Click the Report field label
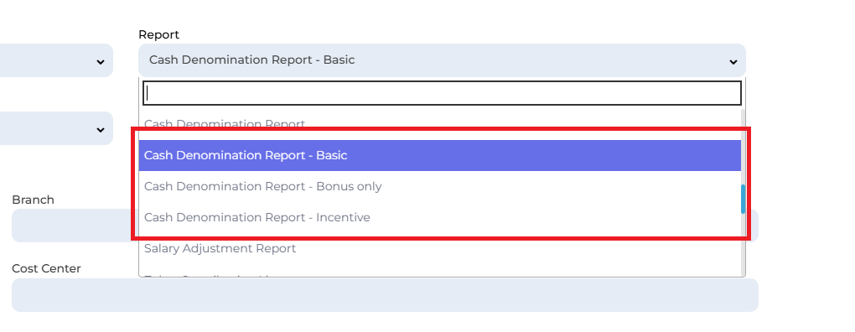Image resolution: width=855 pixels, height=332 pixels. [x=158, y=34]
